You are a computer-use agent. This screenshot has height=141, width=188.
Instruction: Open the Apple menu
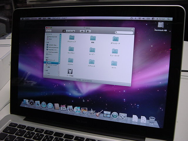coord(23,19)
